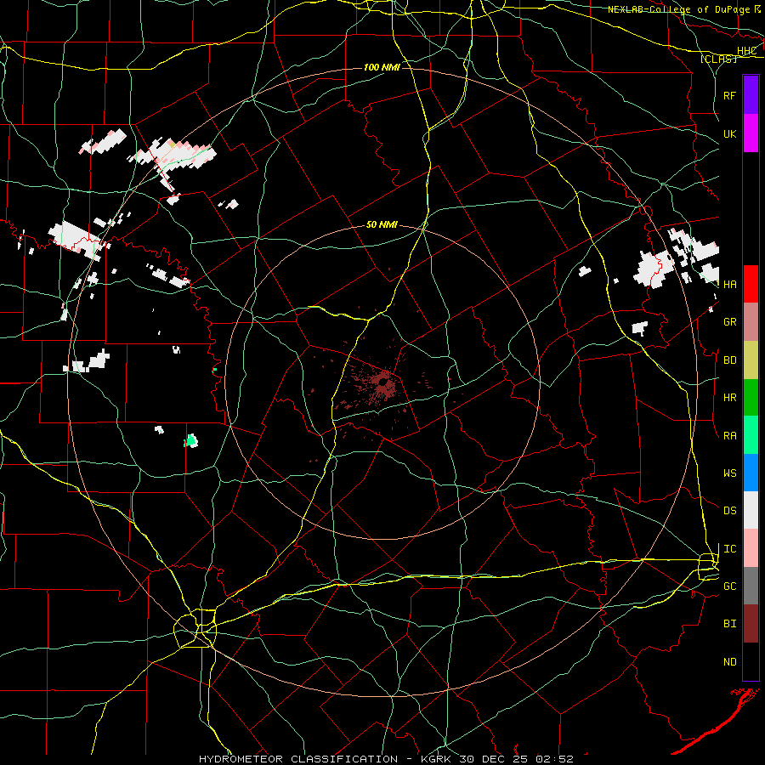Image resolution: width=765 pixels, height=765 pixels.
Task: Click the 50 NMI range ring label
Action: tap(382, 224)
